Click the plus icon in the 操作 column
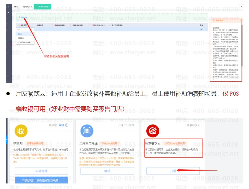 coord(201,30)
